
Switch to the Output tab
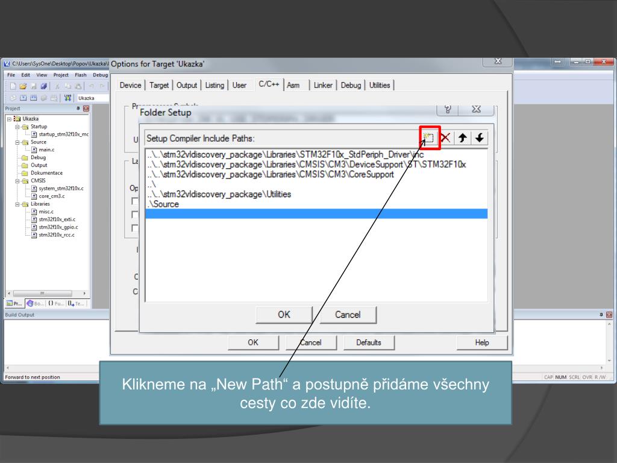(187, 86)
